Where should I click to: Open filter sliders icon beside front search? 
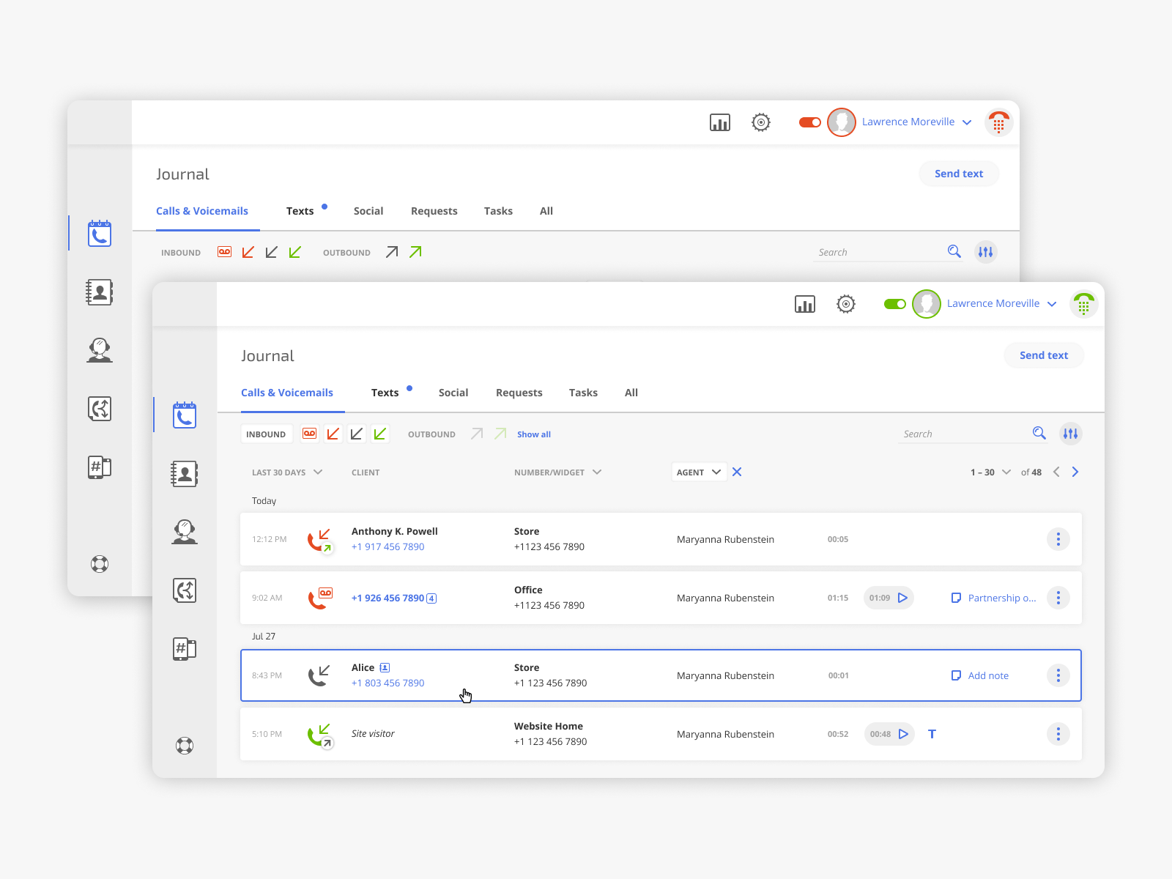1070,434
